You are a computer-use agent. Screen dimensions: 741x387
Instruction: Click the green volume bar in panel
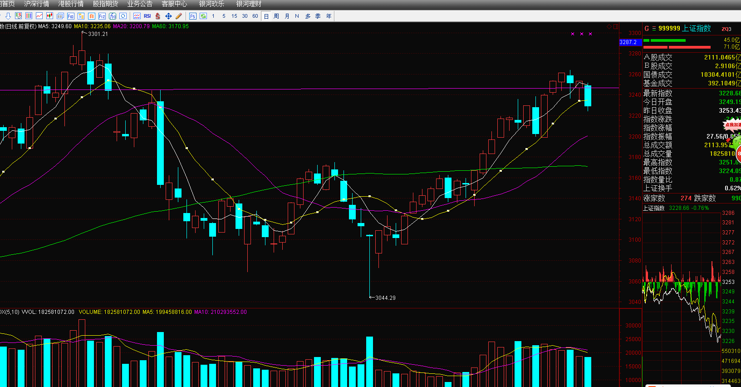[x=665, y=40]
